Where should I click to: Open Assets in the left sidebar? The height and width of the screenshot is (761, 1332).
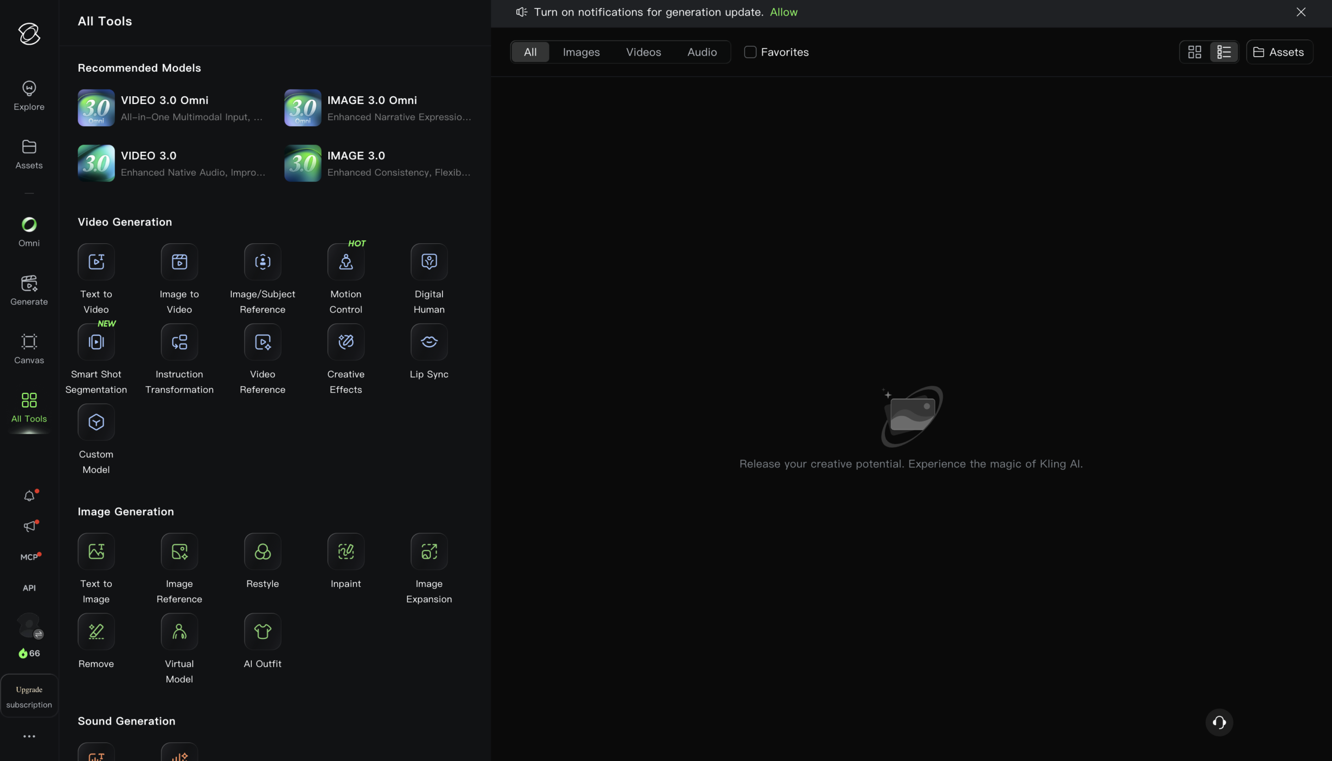(x=29, y=154)
